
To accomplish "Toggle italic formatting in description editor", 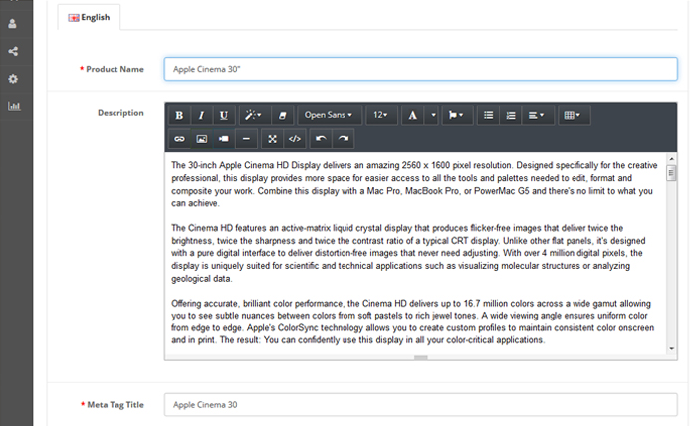I will point(201,115).
